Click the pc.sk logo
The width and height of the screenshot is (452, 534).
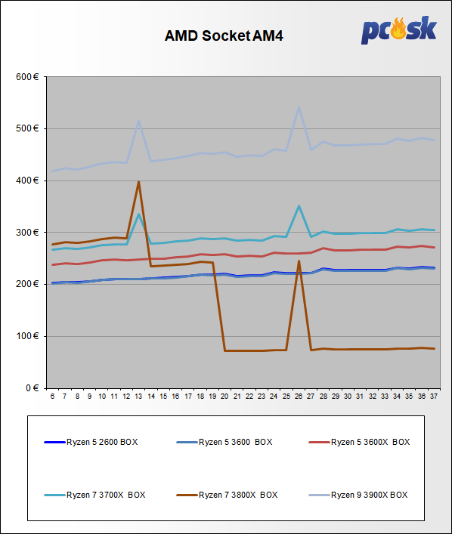(399, 30)
